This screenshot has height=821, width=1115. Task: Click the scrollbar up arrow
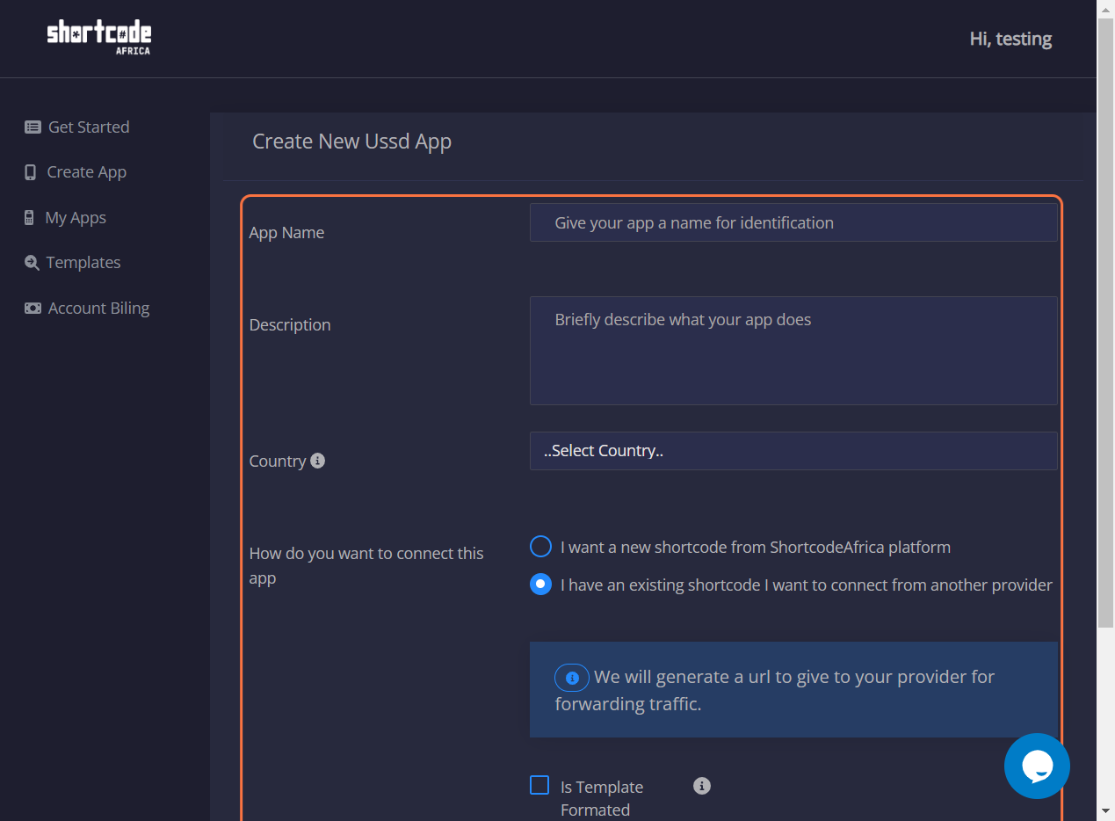pos(1106,8)
